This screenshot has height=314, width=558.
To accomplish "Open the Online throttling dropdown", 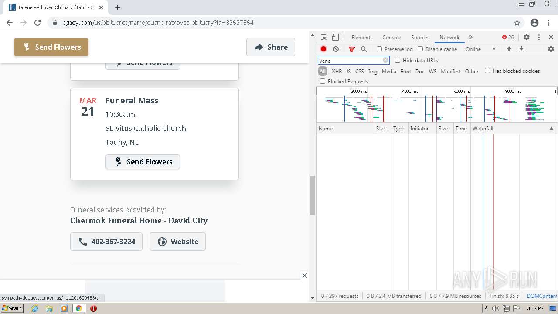I will click(x=481, y=49).
